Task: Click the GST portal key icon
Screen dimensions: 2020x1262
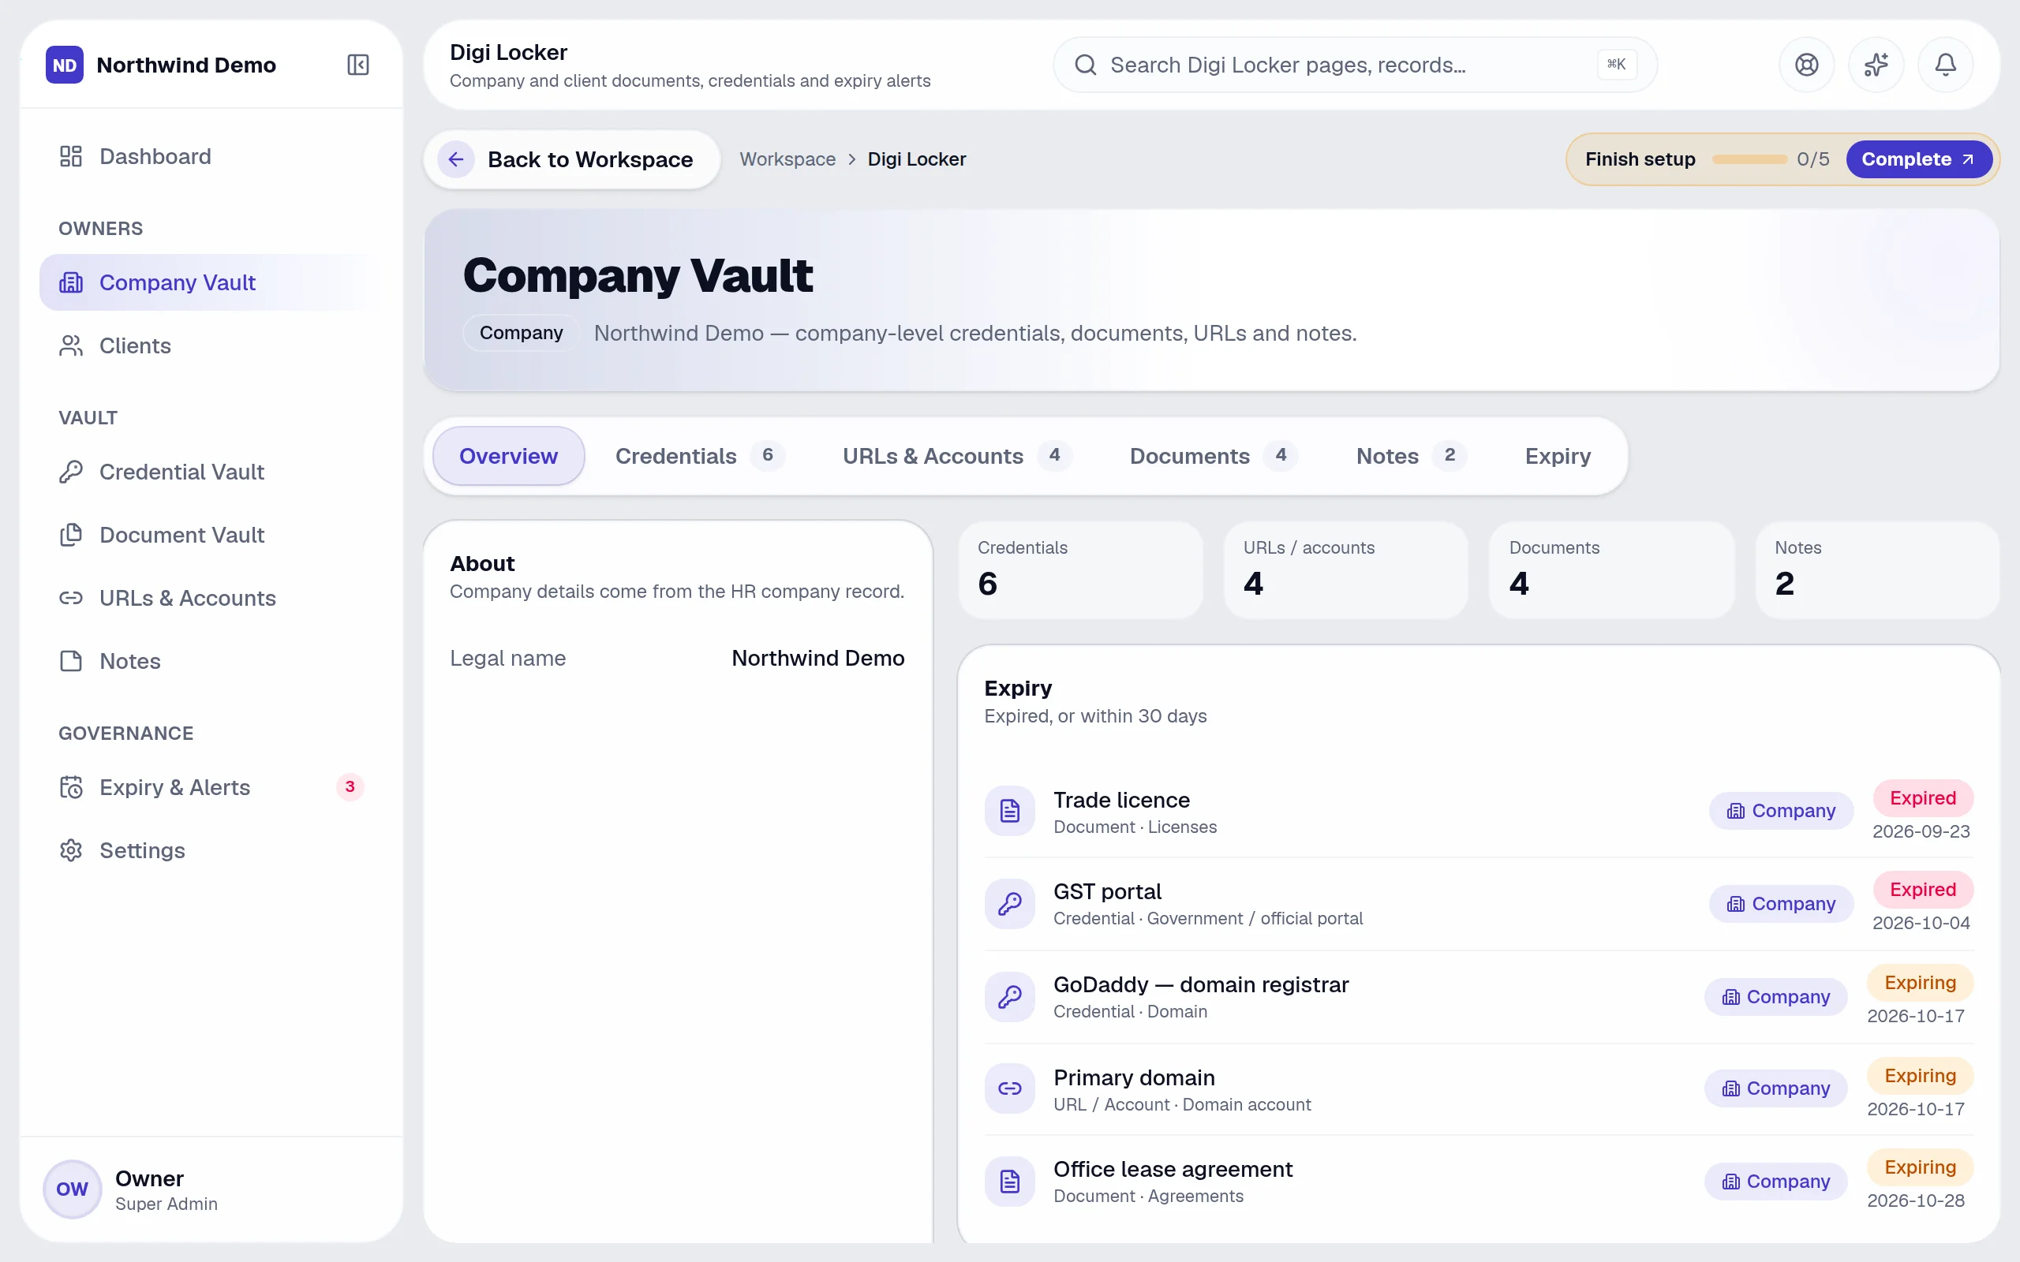Action: (x=1009, y=903)
